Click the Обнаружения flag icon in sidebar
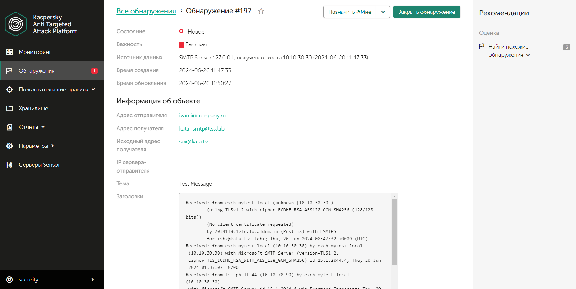 [x=9, y=71]
